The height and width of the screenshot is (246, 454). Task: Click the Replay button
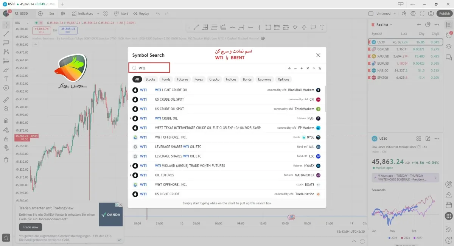(x=141, y=14)
